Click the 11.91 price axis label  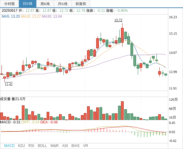(x=173, y=88)
